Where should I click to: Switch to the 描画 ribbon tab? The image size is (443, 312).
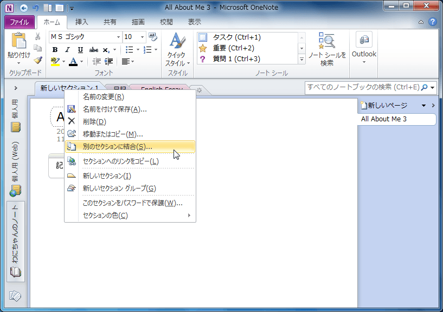138,22
